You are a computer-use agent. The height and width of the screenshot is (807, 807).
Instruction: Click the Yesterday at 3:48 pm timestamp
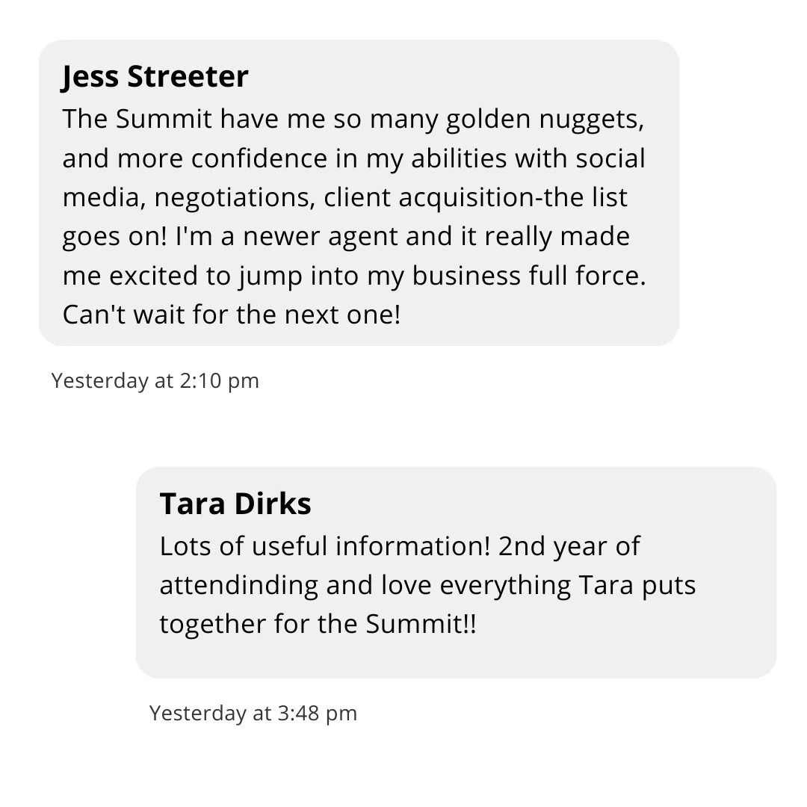(x=253, y=714)
